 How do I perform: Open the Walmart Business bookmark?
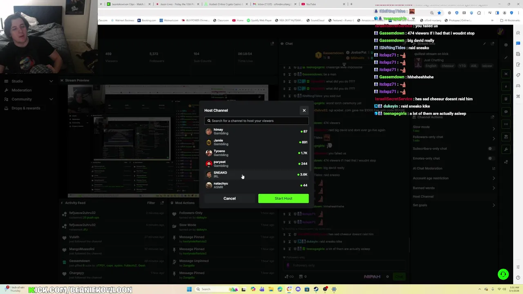123,20
